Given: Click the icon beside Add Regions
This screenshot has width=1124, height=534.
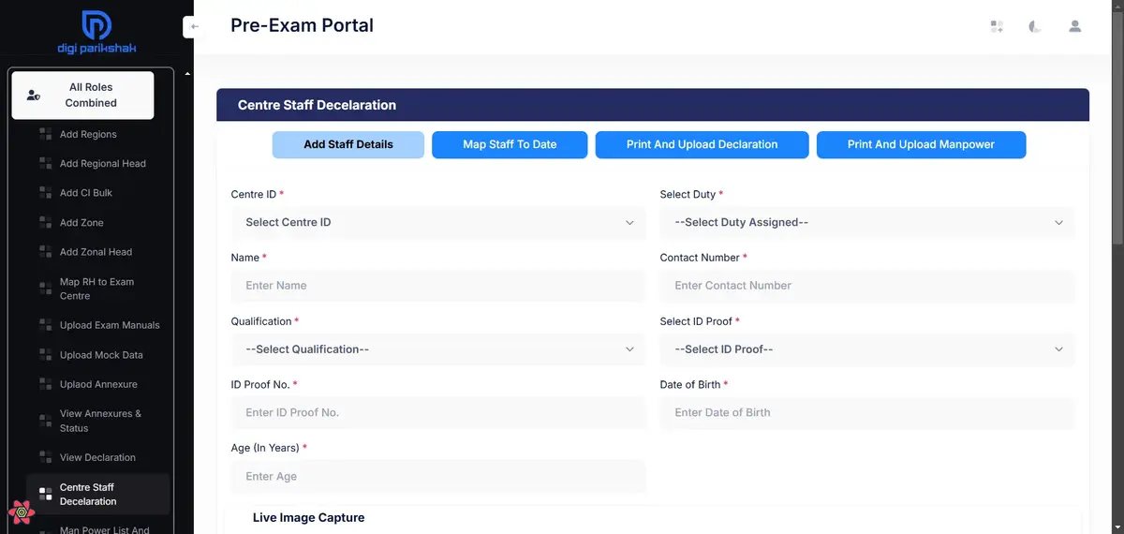Looking at the screenshot, I should point(45,134).
